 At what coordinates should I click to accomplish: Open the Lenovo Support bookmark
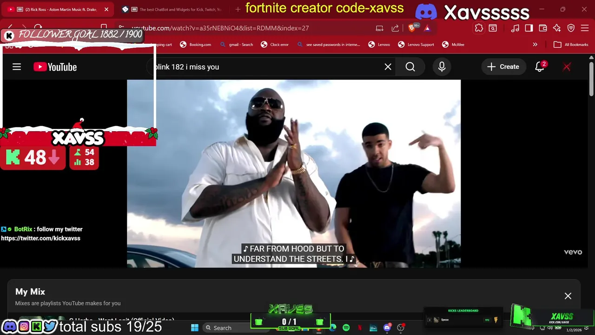[416, 45]
